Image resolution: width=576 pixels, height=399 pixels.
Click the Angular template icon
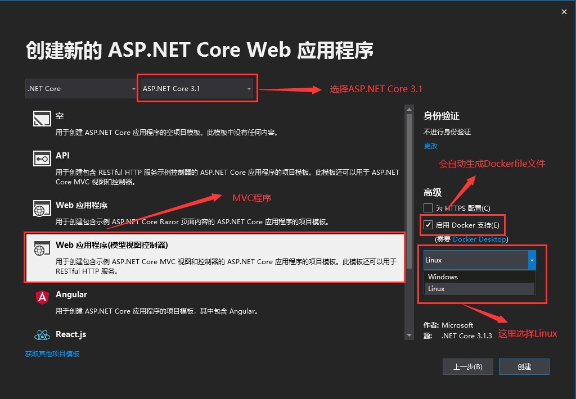click(x=42, y=297)
